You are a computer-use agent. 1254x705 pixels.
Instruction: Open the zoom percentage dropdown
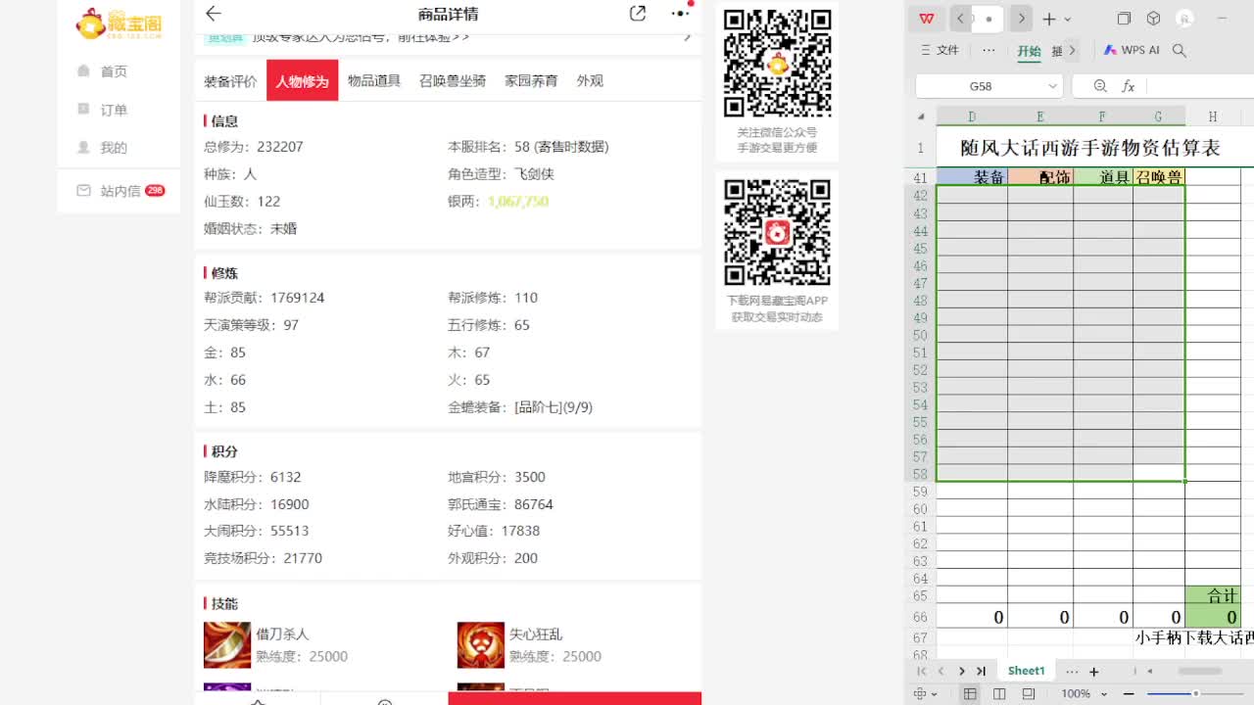pos(1081,693)
